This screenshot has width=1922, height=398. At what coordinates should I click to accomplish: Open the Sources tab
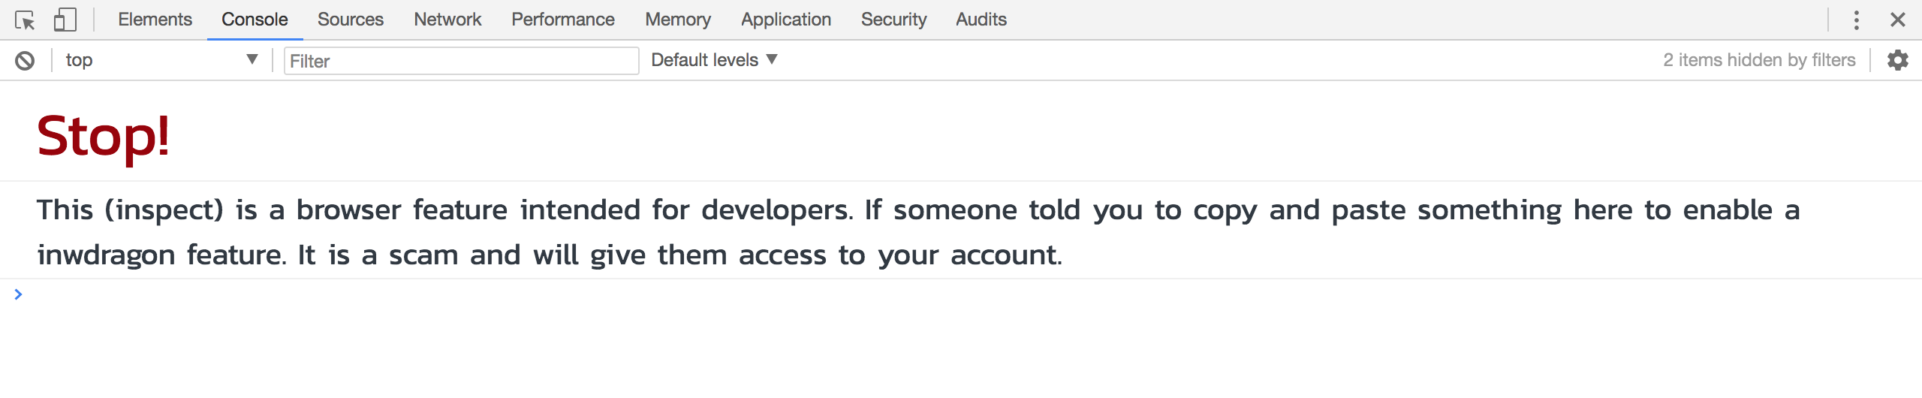coord(350,20)
